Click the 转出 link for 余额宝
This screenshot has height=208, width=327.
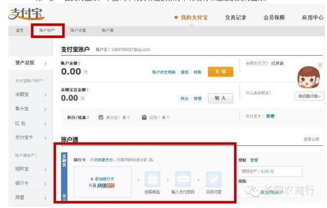pos(185,98)
